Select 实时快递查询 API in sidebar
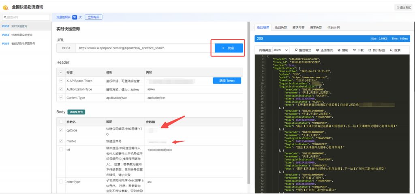415x194 pixels. [26, 26]
